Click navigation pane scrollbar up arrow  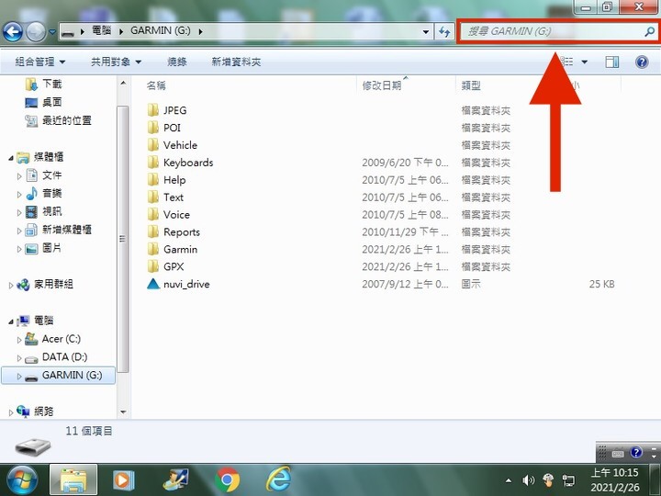point(123,83)
